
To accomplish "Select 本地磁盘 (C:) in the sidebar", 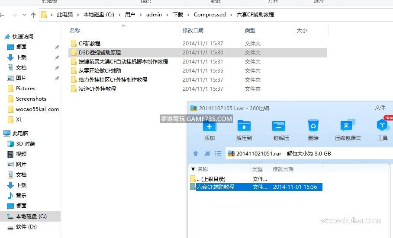I will [31, 216].
